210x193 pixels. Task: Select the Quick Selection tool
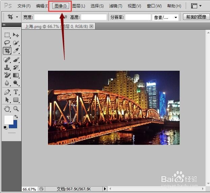pos(16,43)
